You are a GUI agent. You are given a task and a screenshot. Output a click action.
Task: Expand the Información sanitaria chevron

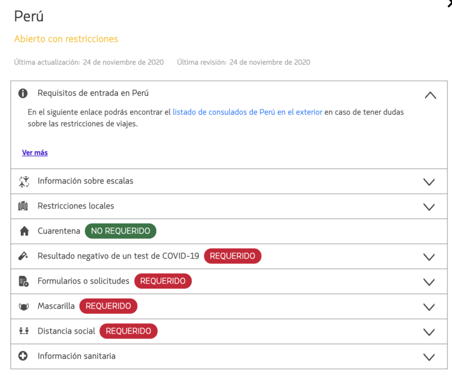(x=429, y=357)
